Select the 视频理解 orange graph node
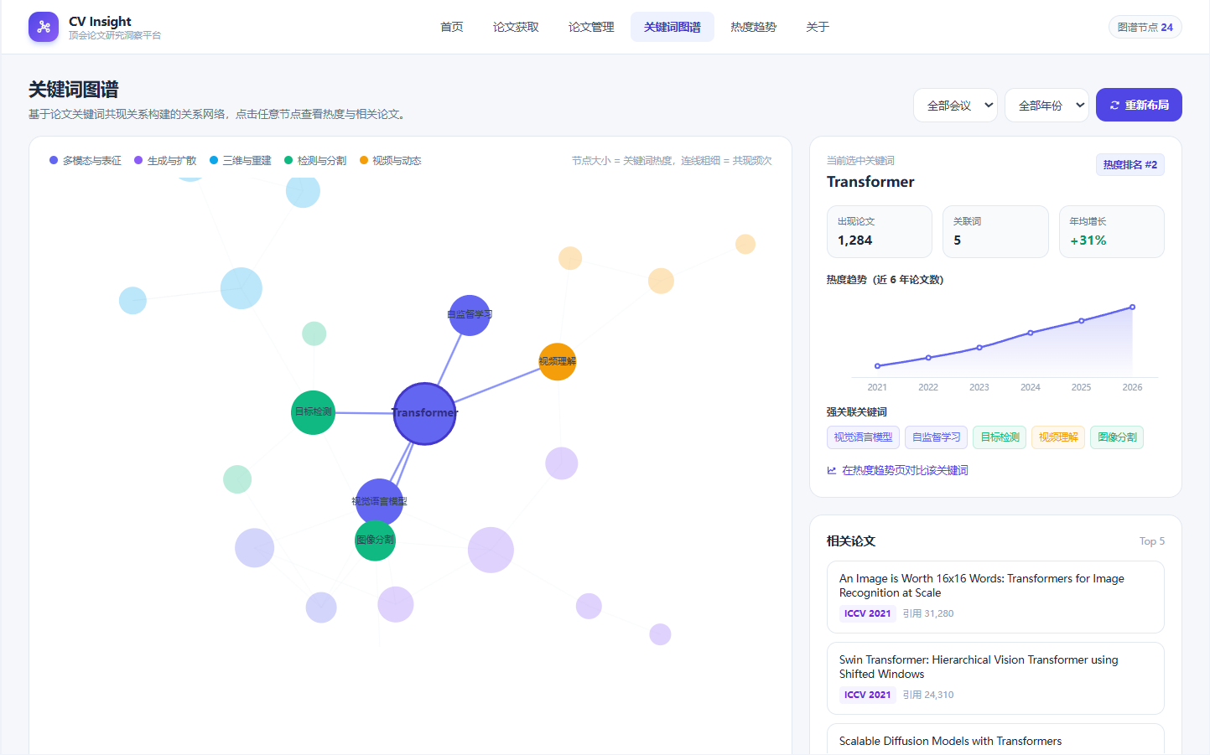Screen dimensions: 1210x755 coord(558,362)
